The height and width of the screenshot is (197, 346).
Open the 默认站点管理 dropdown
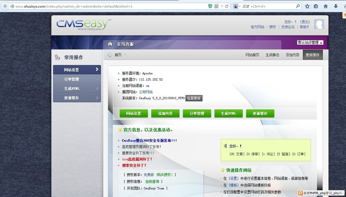310,42
